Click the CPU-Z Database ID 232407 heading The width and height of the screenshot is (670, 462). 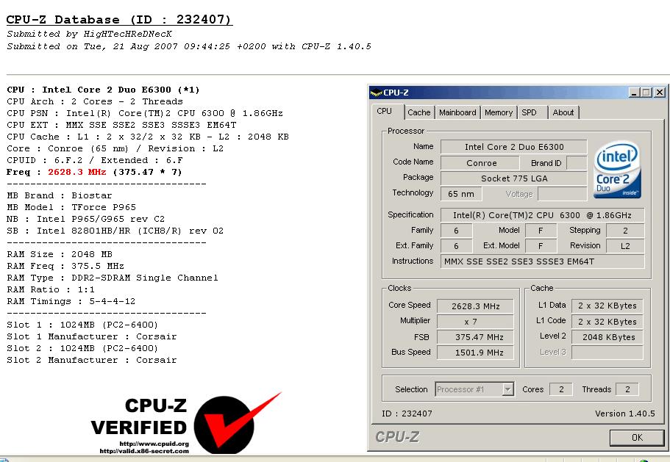(119, 20)
